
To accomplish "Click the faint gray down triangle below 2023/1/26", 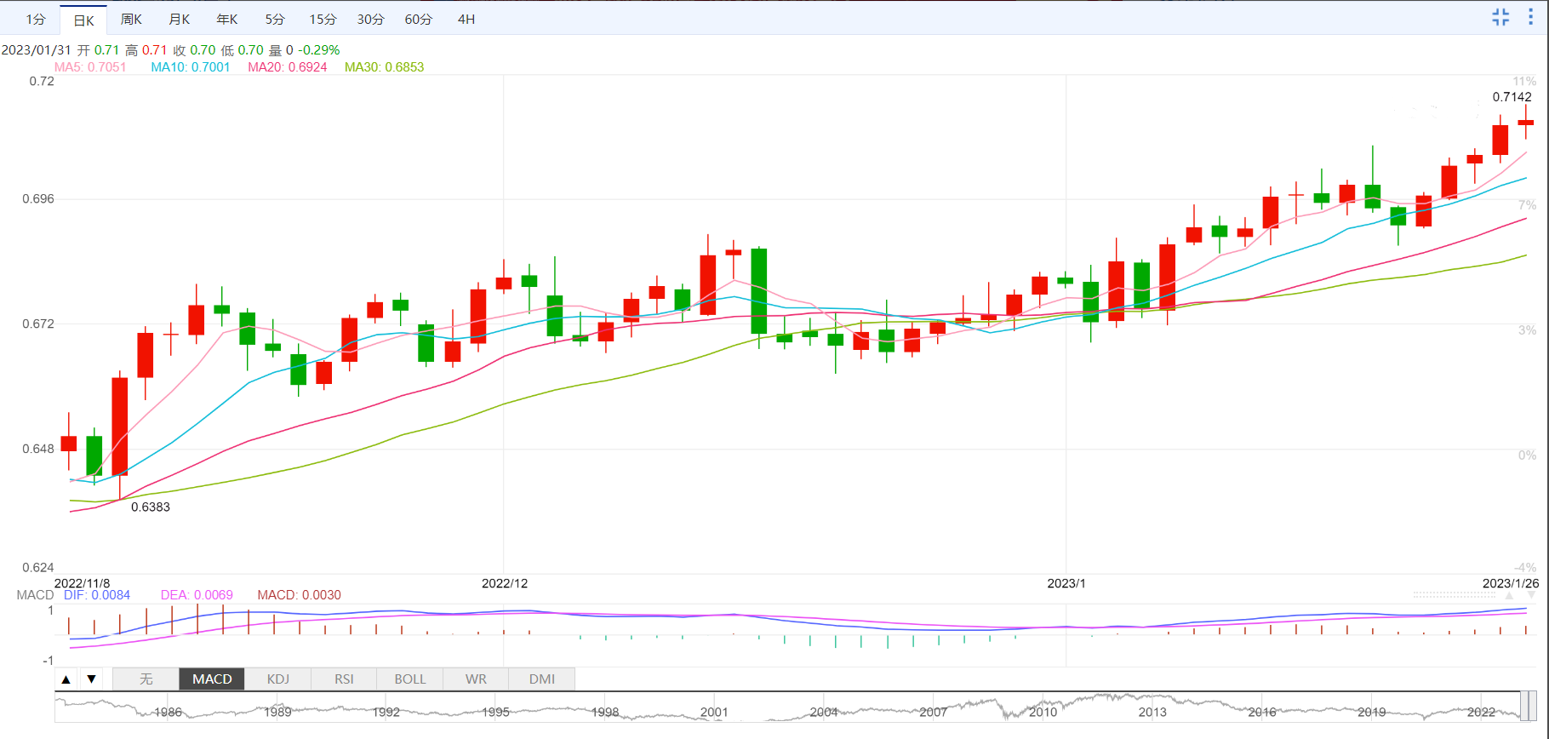I will click(1532, 596).
